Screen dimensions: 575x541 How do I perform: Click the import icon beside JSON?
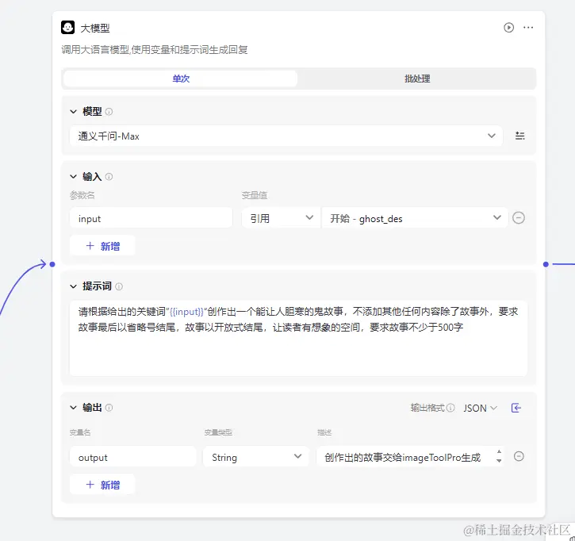point(516,408)
